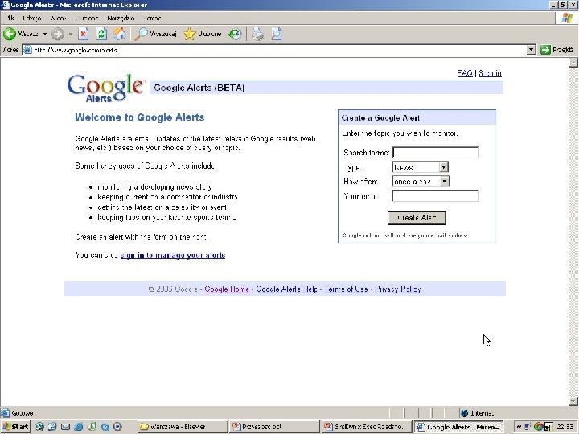
Task: Open the Narzędzia menu
Action: pyautogui.click(x=121, y=18)
